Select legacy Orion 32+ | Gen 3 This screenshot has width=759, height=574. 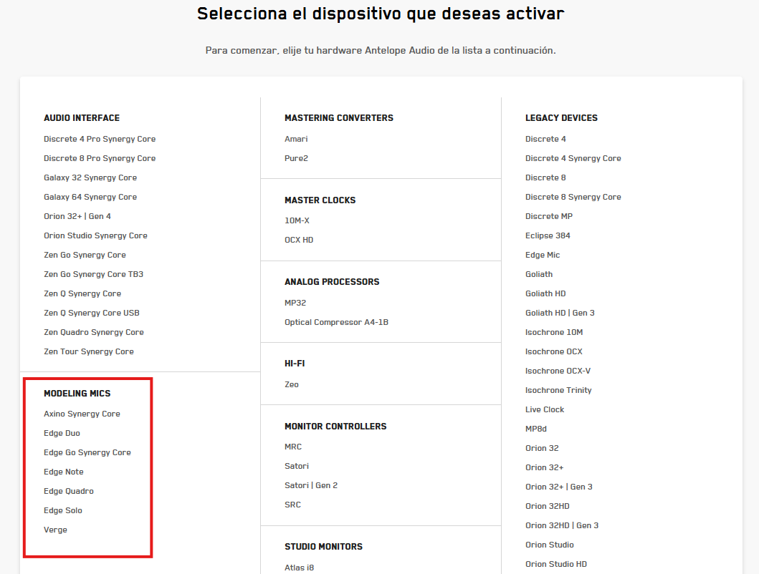click(559, 487)
